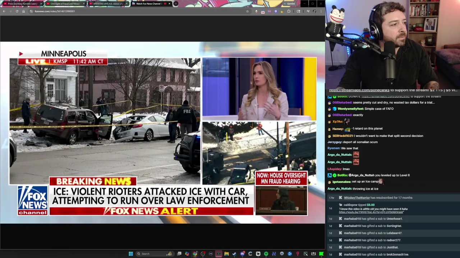Open the red map-pin app in the taskbar

click(298, 254)
